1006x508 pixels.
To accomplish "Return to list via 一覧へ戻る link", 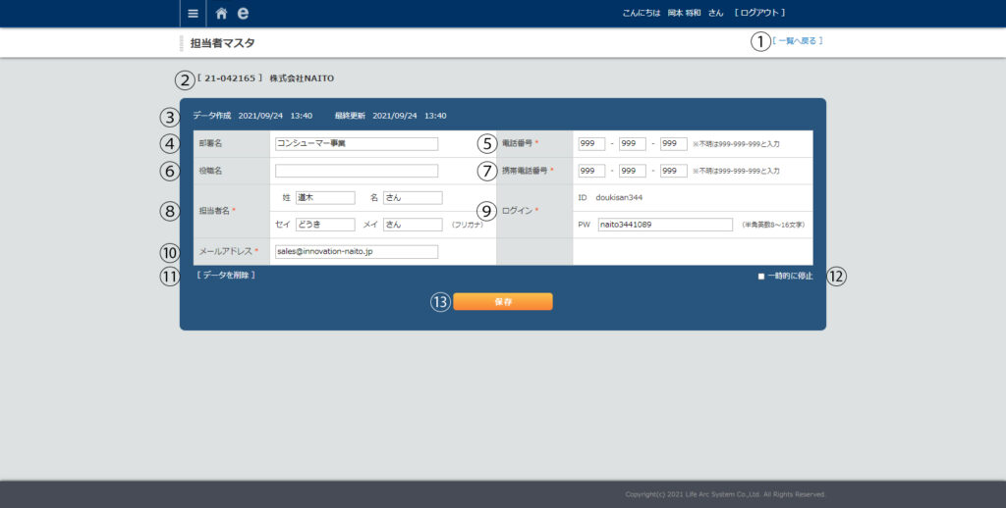I will click(797, 41).
